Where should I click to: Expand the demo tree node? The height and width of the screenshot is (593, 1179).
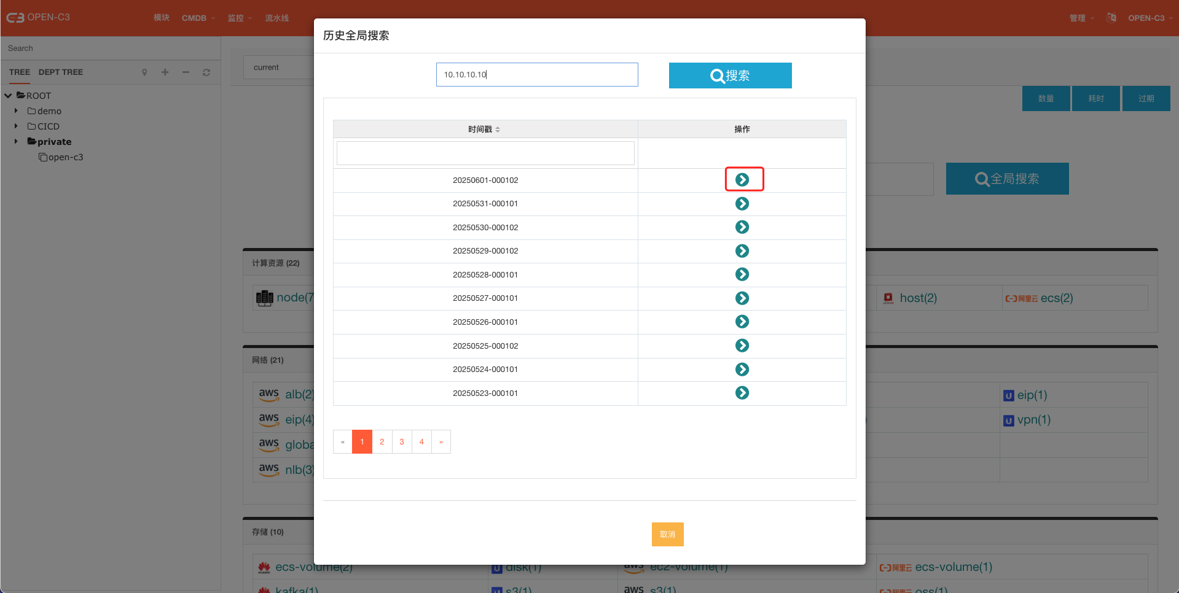[x=16, y=111]
